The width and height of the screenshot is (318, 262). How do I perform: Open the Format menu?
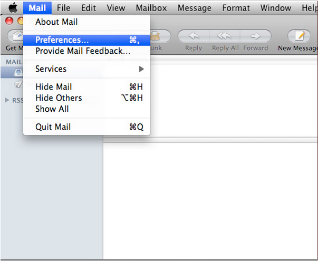[236, 8]
